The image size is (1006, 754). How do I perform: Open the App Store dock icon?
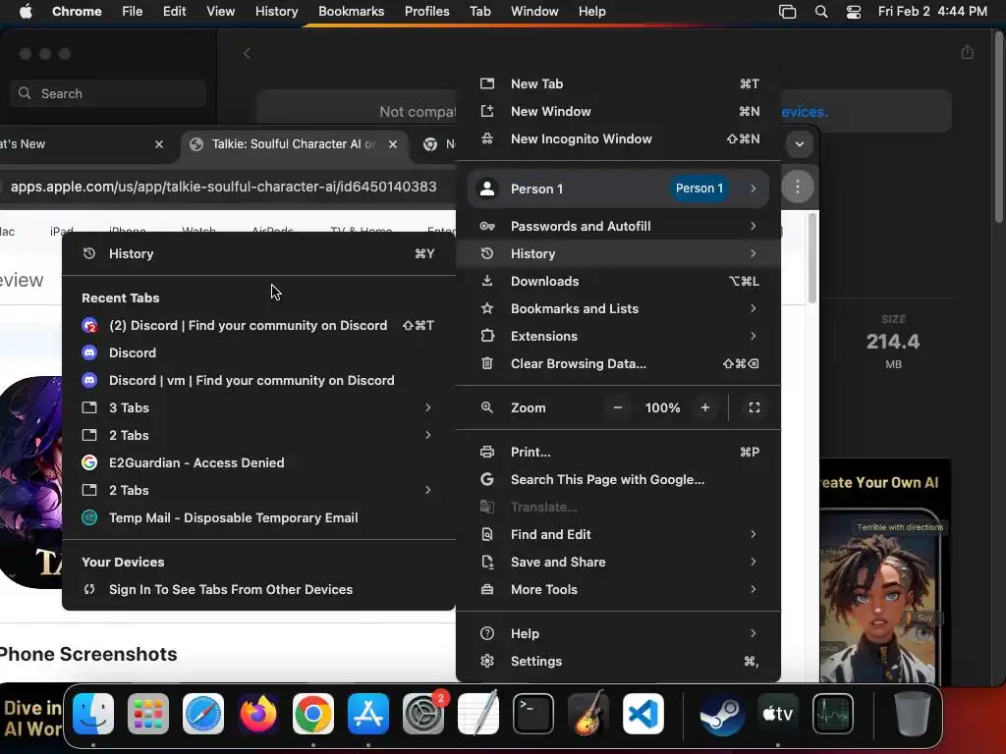368,714
